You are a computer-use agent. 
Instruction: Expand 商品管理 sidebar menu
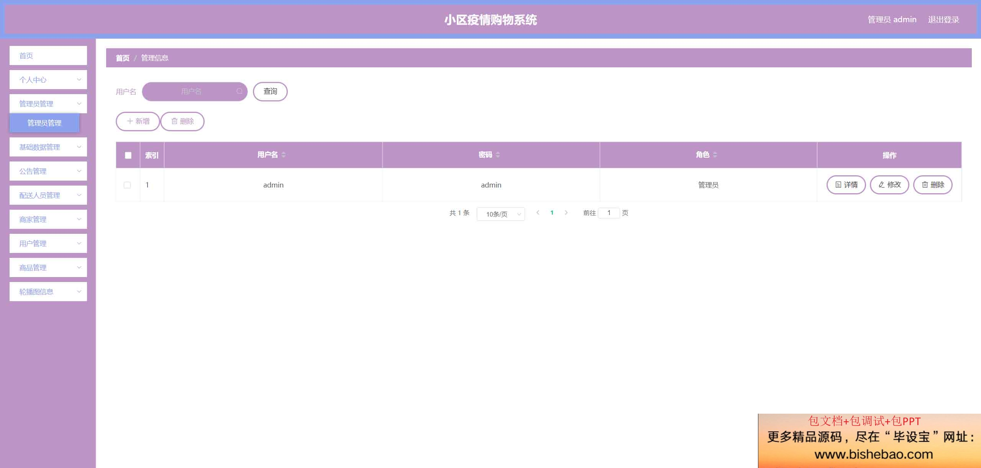(48, 267)
